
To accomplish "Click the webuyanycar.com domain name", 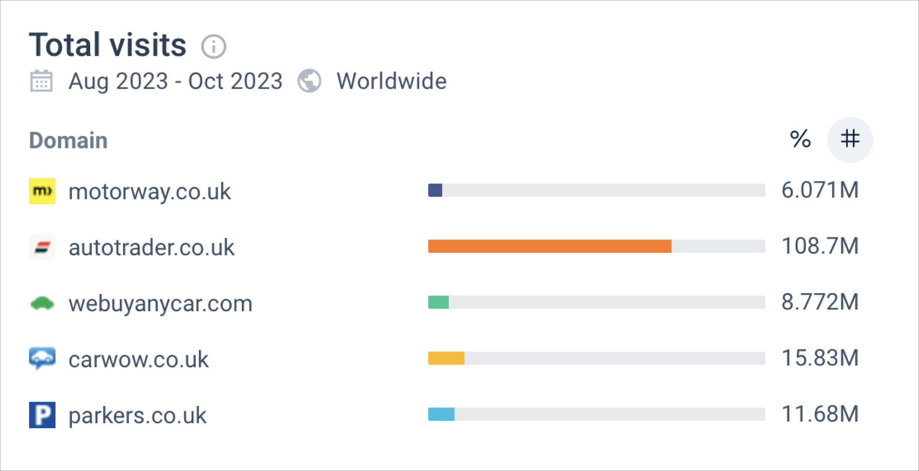I will click(x=160, y=303).
